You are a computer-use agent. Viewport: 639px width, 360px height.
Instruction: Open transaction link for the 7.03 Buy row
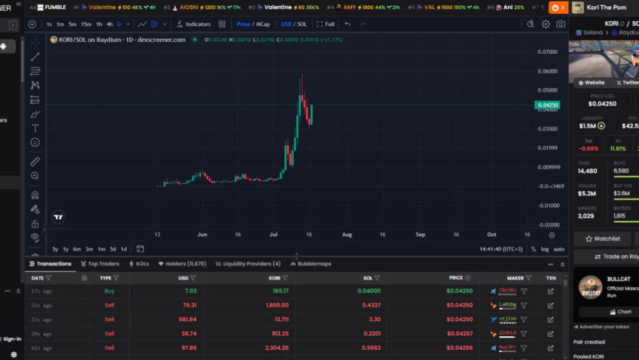[x=551, y=291]
